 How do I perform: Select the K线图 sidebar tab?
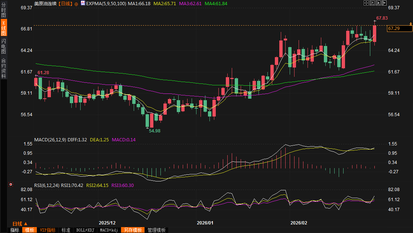tap(3, 28)
